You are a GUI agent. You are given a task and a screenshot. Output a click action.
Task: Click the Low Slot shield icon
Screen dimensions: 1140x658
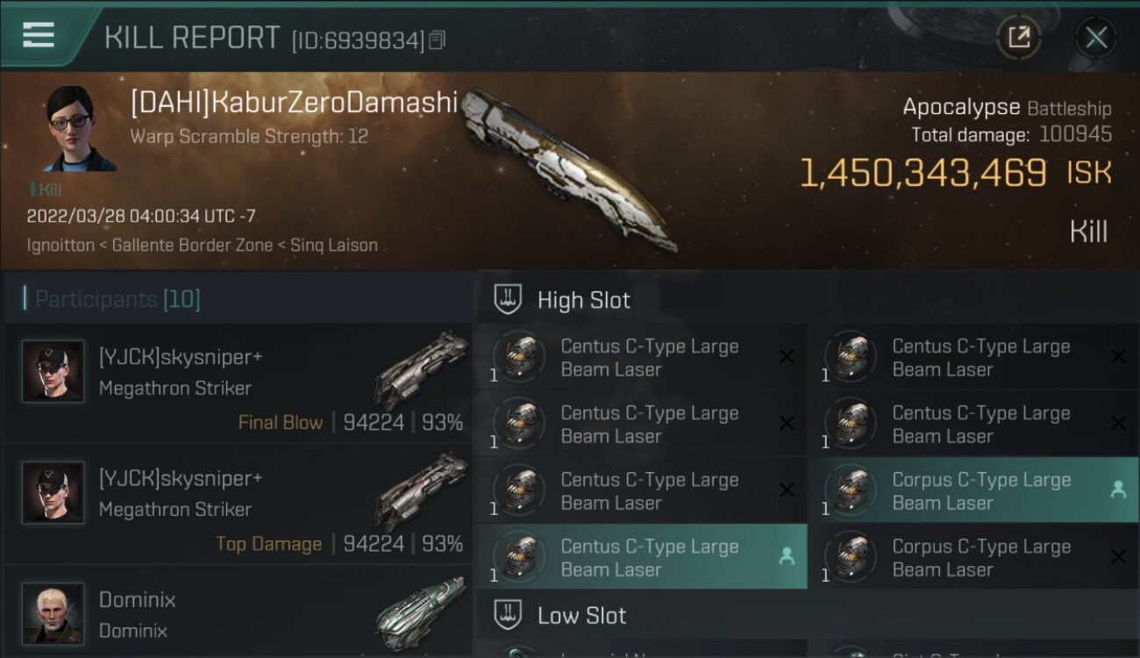tap(509, 615)
